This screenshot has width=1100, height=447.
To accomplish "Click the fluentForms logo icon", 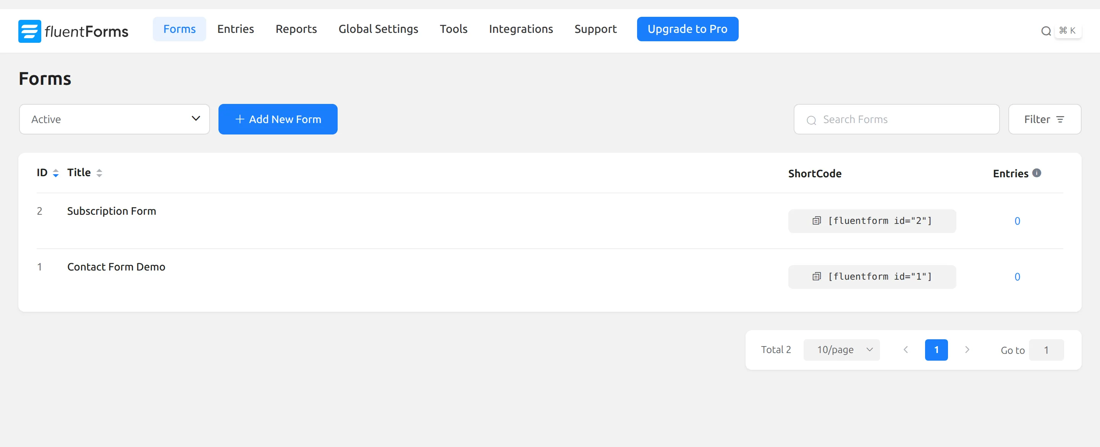I will point(29,31).
